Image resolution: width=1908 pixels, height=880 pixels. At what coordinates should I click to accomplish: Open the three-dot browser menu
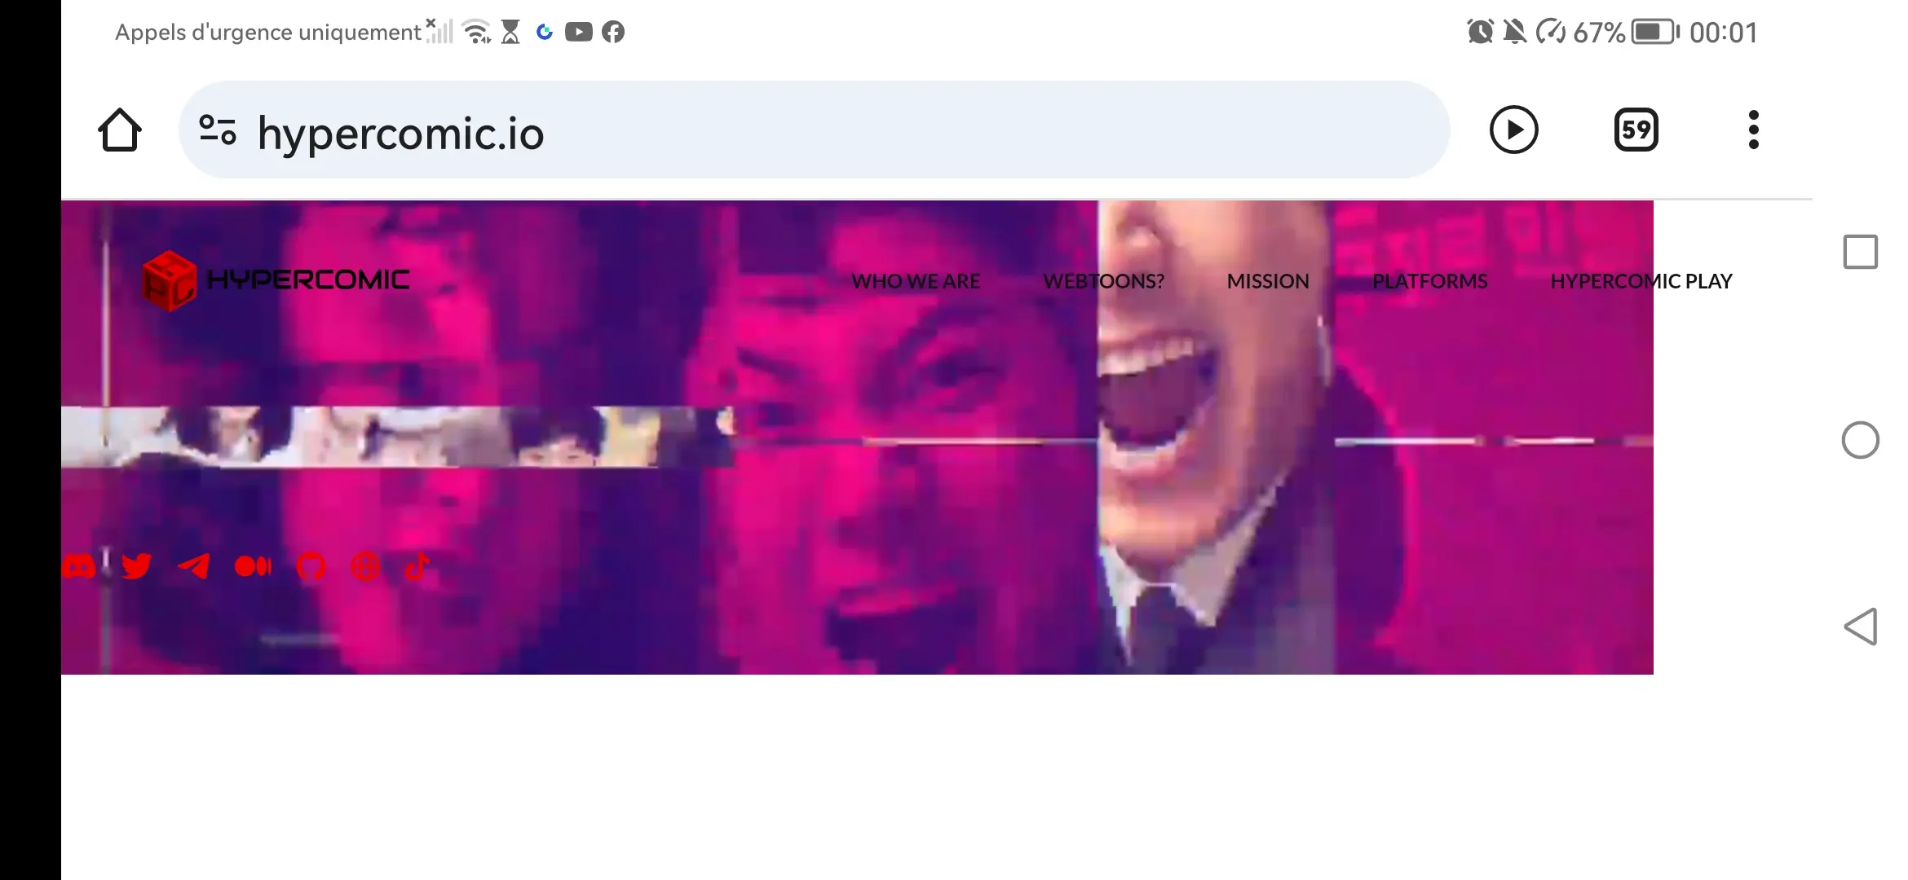[x=1753, y=130]
